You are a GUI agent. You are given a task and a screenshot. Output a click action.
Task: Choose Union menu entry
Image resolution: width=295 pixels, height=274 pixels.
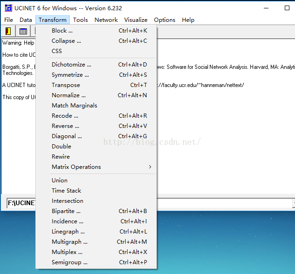click(x=96, y=180)
